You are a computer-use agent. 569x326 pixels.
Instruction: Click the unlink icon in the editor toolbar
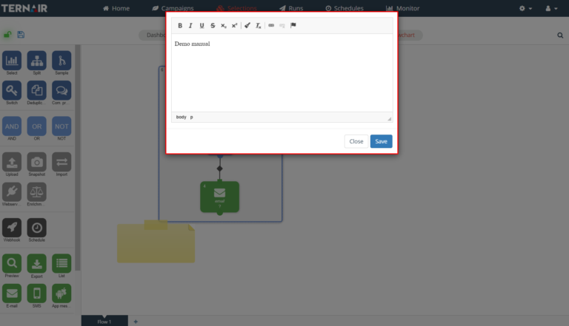[282, 25]
